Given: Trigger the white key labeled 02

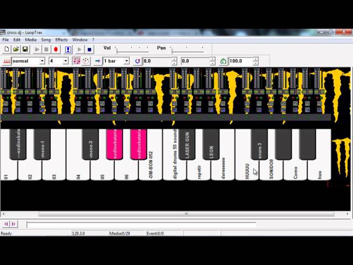Looking at the screenshot, I should pyautogui.click(x=30, y=171).
